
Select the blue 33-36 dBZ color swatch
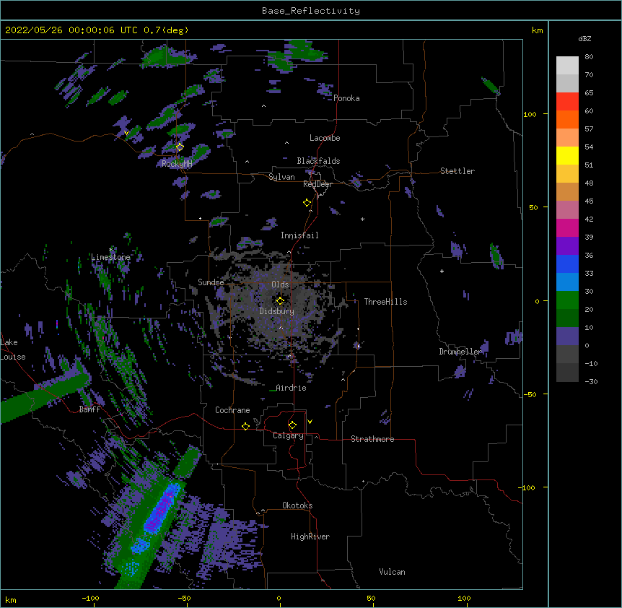click(567, 264)
